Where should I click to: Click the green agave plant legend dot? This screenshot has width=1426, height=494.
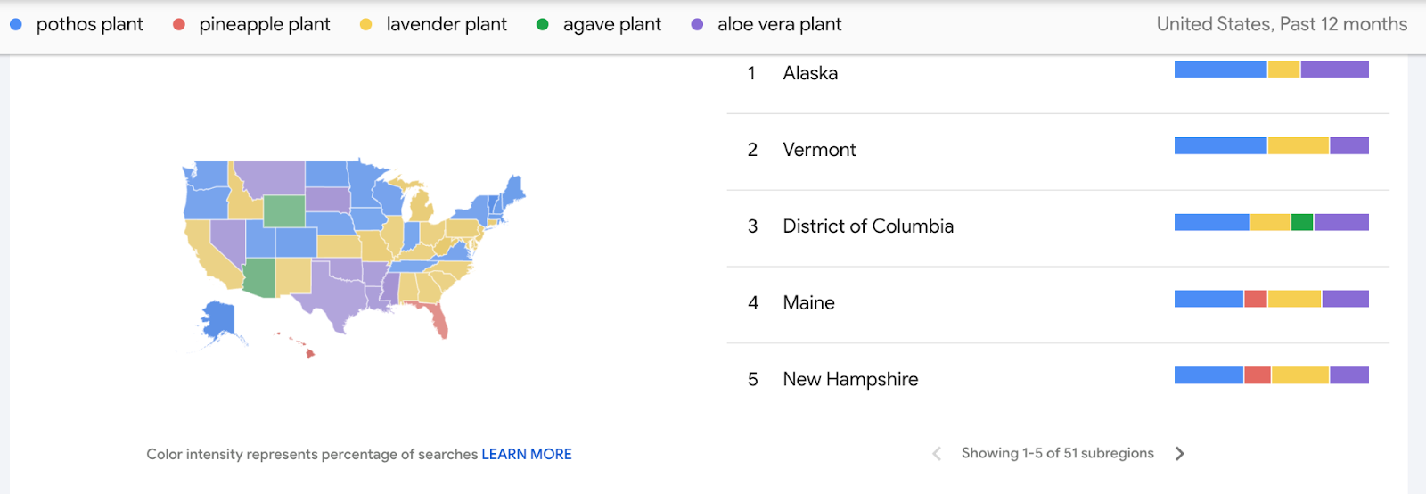(543, 25)
